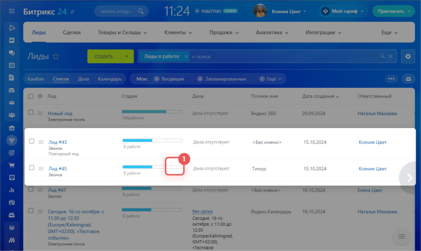Screen dimensions: 421x251
Task: Select the CRM funnel icon in left sidebar
Action: (12, 140)
